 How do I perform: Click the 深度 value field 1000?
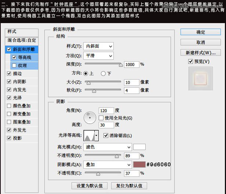pos(132,65)
